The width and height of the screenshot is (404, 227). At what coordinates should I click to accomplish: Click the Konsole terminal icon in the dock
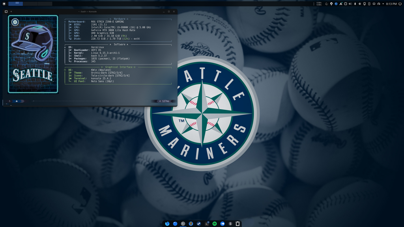coord(183,224)
